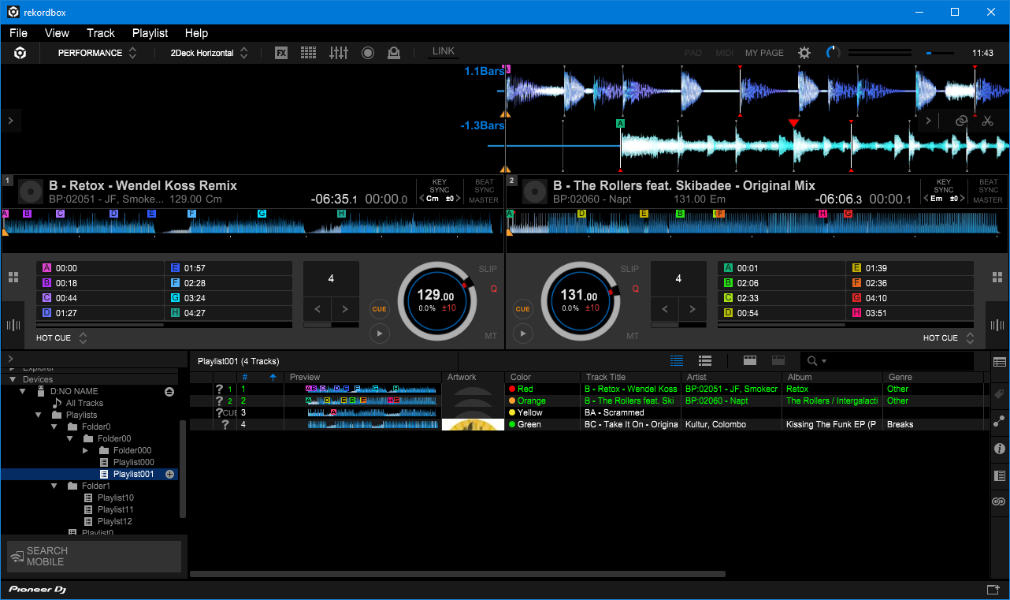Click the Red color dot in row 1

tap(513, 389)
